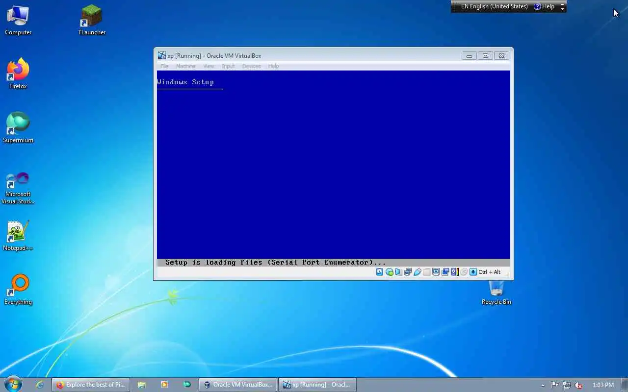This screenshot has height=392, width=628.
Task: Maximize the xp VirtualBox window
Action: pyautogui.click(x=485, y=56)
